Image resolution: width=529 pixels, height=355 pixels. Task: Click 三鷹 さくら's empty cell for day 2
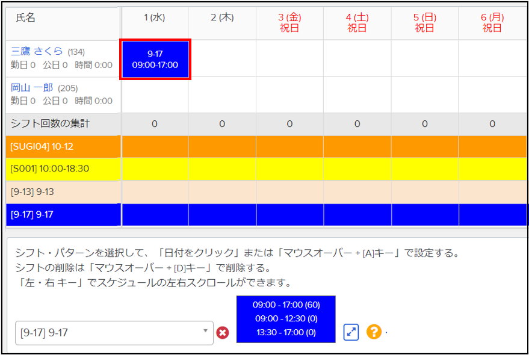(x=222, y=58)
